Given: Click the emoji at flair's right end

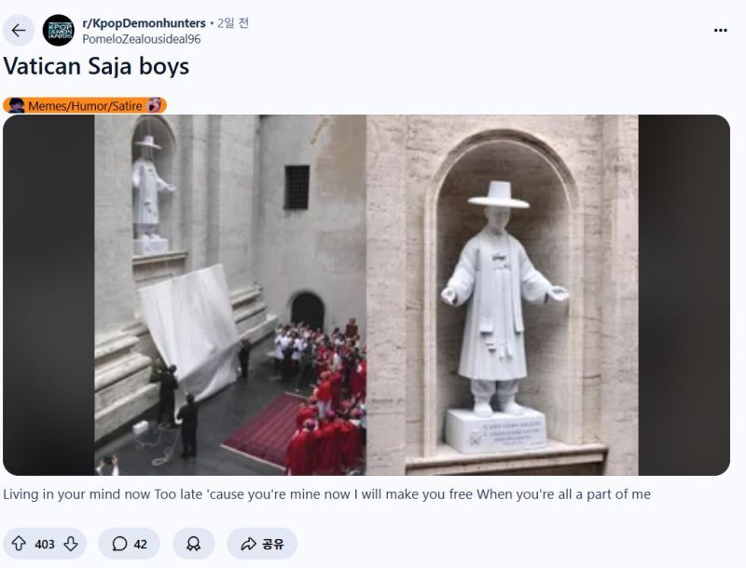Looking at the screenshot, I should (x=154, y=105).
